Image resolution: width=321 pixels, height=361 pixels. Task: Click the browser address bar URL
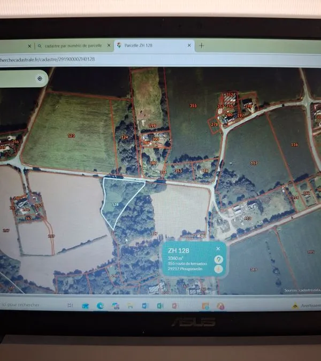pyautogui.click(x=47, y=59)
